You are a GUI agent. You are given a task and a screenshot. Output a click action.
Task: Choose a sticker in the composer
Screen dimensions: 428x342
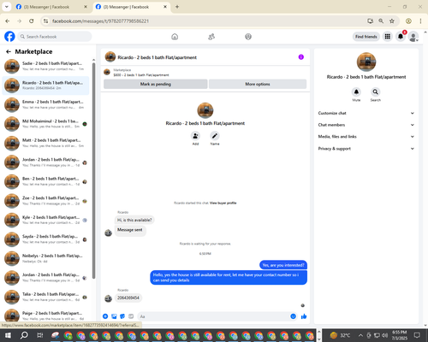pyautogui.click(x=122, y=316)
